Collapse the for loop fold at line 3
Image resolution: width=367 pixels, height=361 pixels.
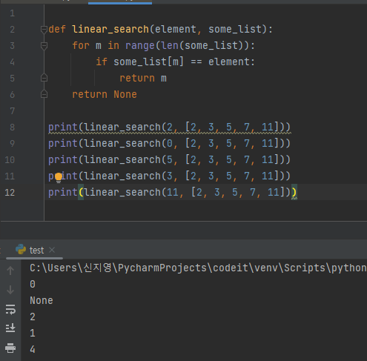pyautogui.click(x=44, y=46)
